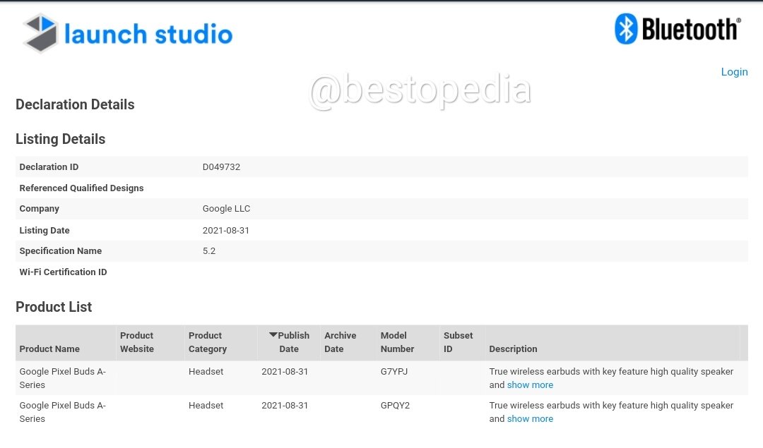This screenshot has width=763, height=448.
Task: Sort table by Model Number header
Action: (x=397, y=342)
